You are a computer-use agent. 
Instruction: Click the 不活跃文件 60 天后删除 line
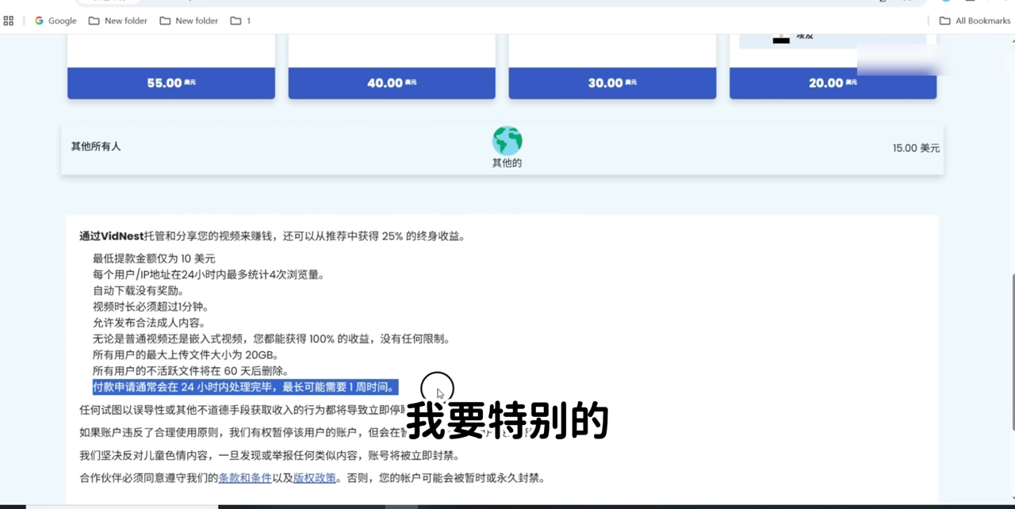(x=191, y=370)
